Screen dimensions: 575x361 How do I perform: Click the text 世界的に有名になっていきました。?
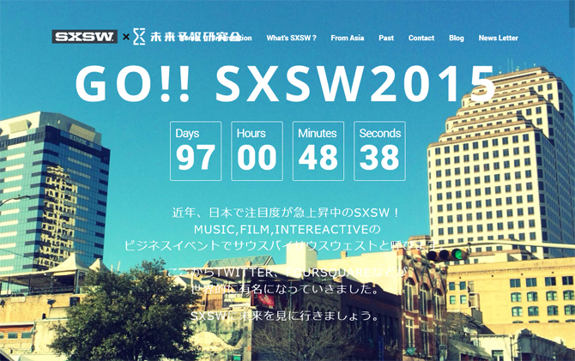coord(285,289)
